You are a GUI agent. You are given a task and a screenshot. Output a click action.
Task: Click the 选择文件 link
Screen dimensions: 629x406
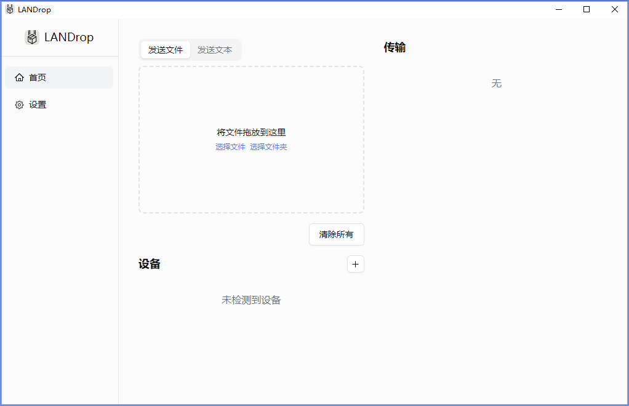(230, 146)
